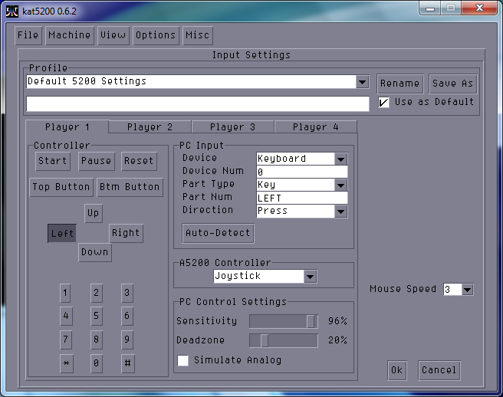Select keypad button 8
Screen dimensions: 503x397
pyautogui.click(x=97, y=340)
